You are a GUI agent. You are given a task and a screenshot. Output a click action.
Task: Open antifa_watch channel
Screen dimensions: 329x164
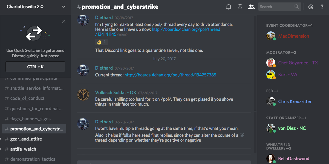[23, 149]
